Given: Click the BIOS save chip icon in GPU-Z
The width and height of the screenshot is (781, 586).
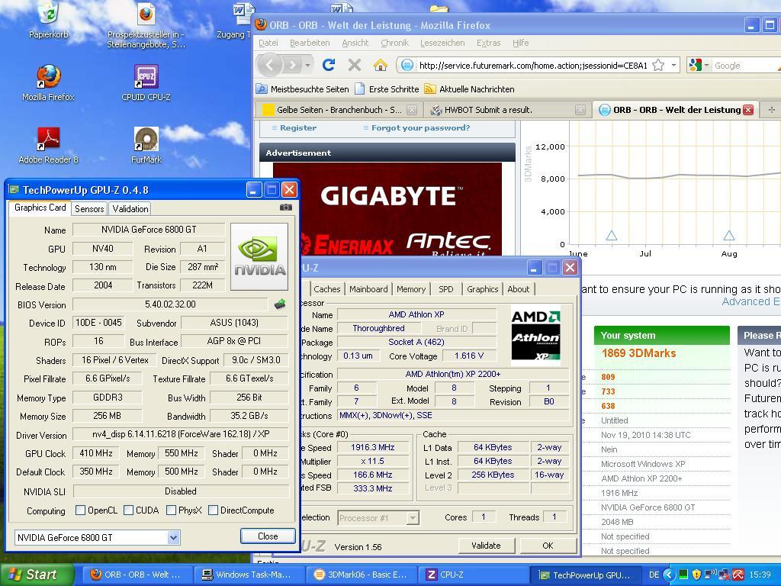Looking at the screenshot, I should pos(280,304).
